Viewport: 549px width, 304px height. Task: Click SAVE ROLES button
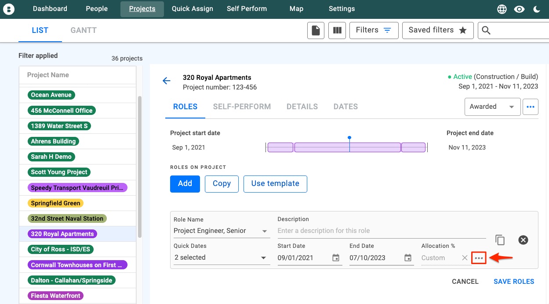pyautogui.click(x=514, y=282)
